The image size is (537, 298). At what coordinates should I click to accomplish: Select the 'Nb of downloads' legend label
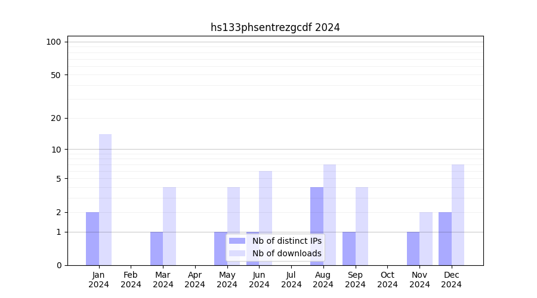(x=286, y=253)
